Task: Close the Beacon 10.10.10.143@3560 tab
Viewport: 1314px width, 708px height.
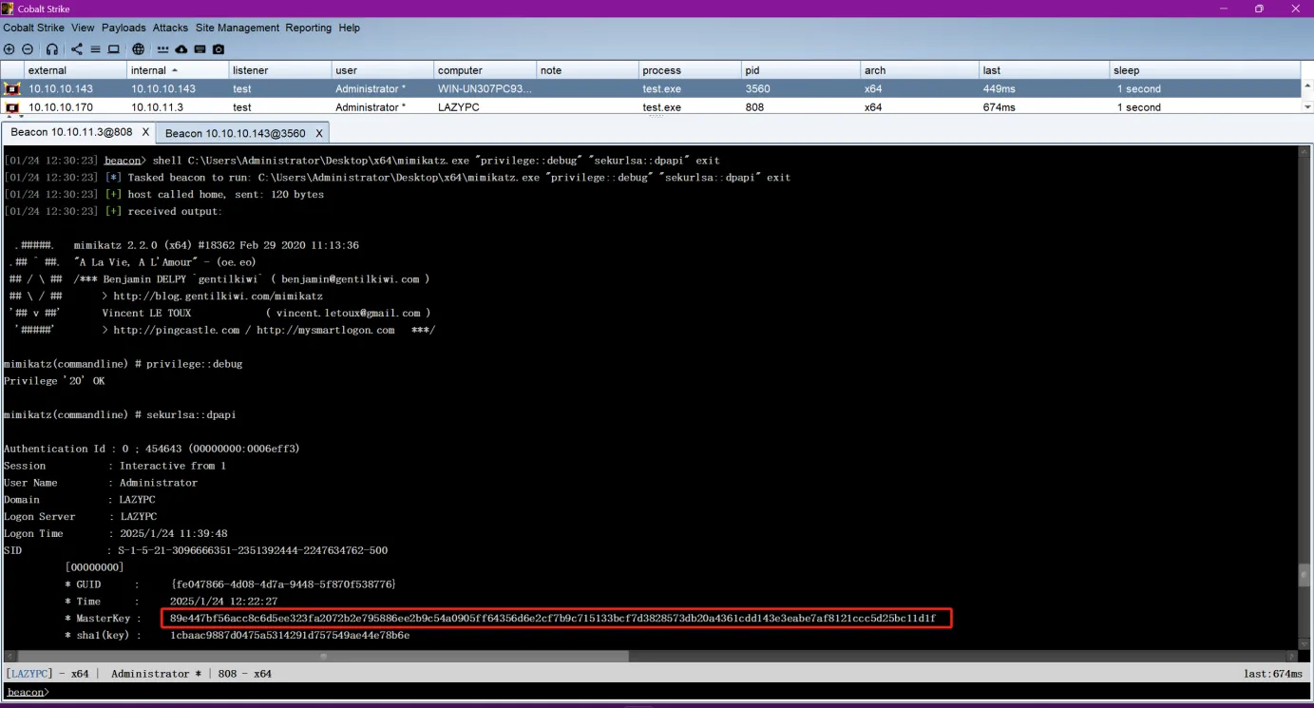Action: [x=319, y=133]
